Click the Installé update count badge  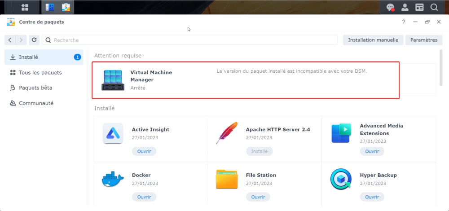[x=77, y=57]
